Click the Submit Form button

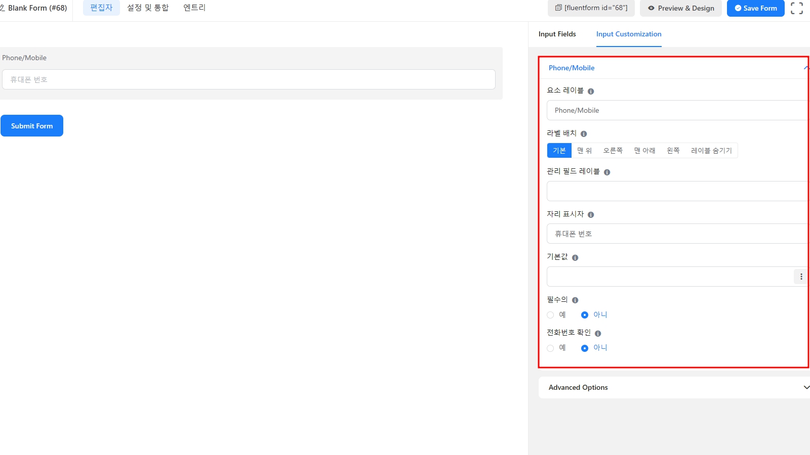pos(32,126)
